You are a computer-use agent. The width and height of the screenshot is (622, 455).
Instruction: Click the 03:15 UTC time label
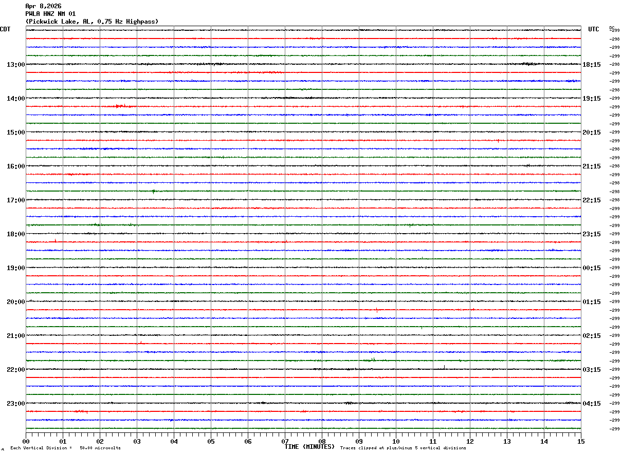click(x=591, y=370)
